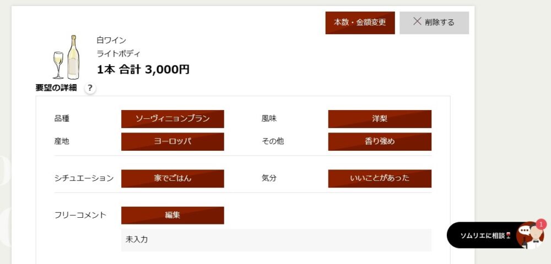This screenshot has width=551, height=264.
Task: Select the 家でごはん situation button
Action: (172, 178)
